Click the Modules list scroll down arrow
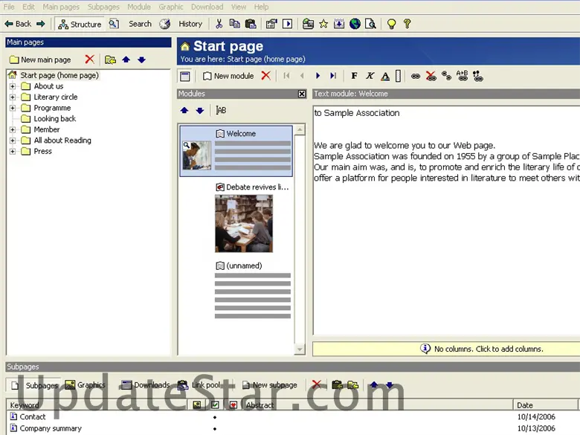 point(300,349)
